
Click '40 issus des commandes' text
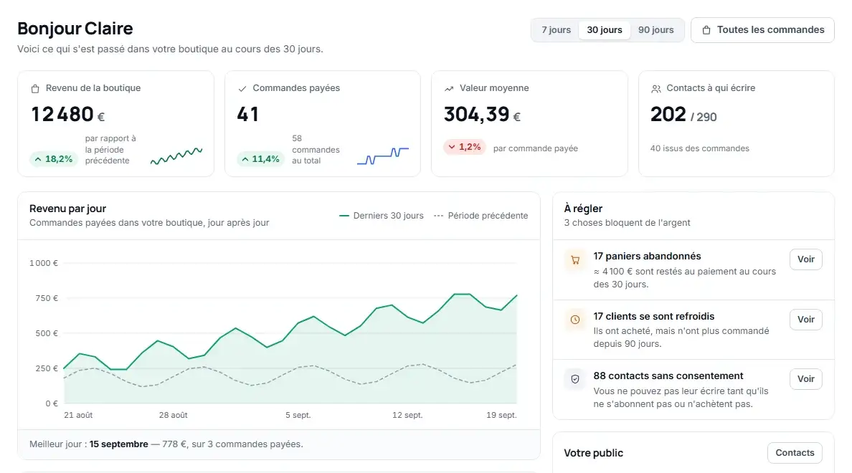pos(700,148)
